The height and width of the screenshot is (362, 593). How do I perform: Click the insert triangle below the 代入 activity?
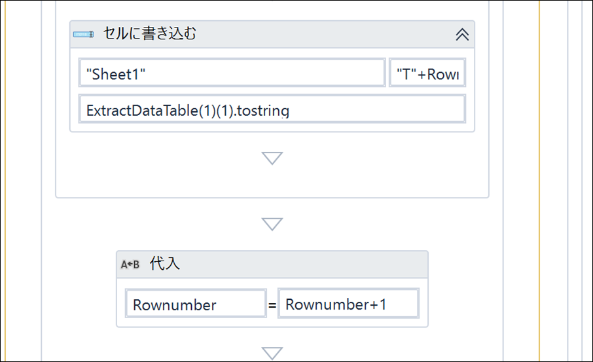pos(272,353)
